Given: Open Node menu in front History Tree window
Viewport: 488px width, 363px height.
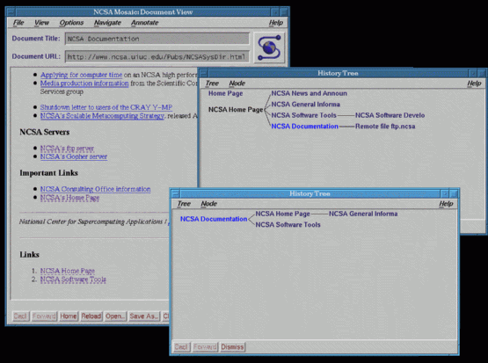Looking at the screenshot, I should point(208,204).
